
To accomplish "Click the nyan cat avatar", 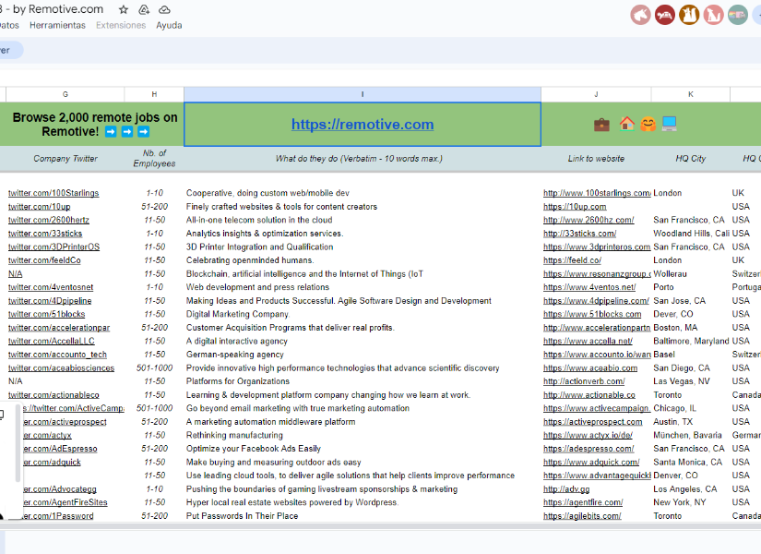I will tap(737, 15).
